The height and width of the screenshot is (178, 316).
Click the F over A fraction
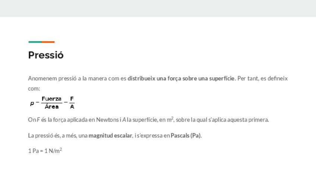tap(72, 103)
